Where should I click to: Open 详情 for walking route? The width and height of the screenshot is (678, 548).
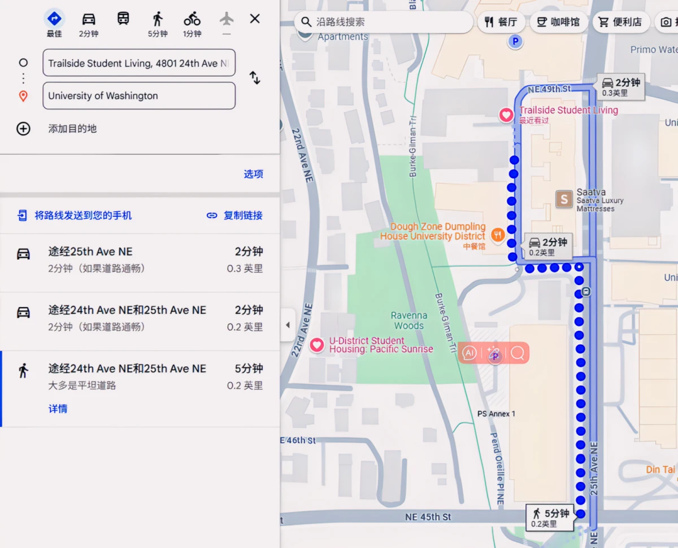pos(58,409)
